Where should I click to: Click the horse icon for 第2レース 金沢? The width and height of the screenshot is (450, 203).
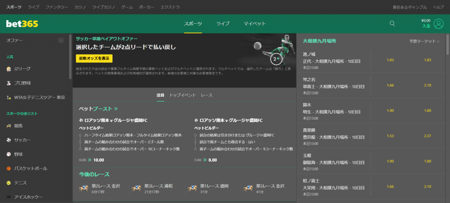(x=83, y=188)
